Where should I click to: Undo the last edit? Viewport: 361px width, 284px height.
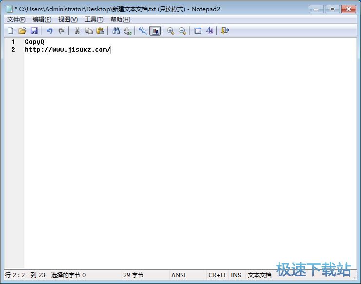(49, 31)
